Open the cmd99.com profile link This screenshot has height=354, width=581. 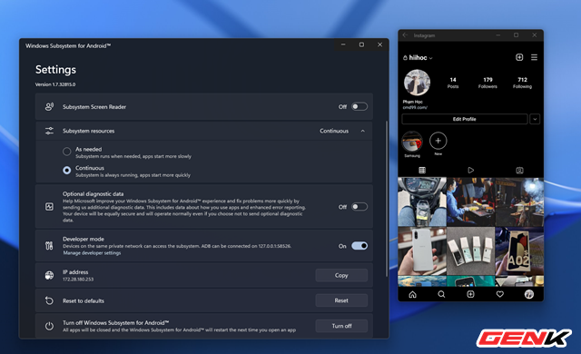tap(415, 107)
